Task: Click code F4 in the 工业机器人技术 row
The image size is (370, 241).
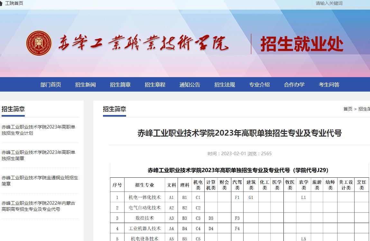Action: (237, 228)
